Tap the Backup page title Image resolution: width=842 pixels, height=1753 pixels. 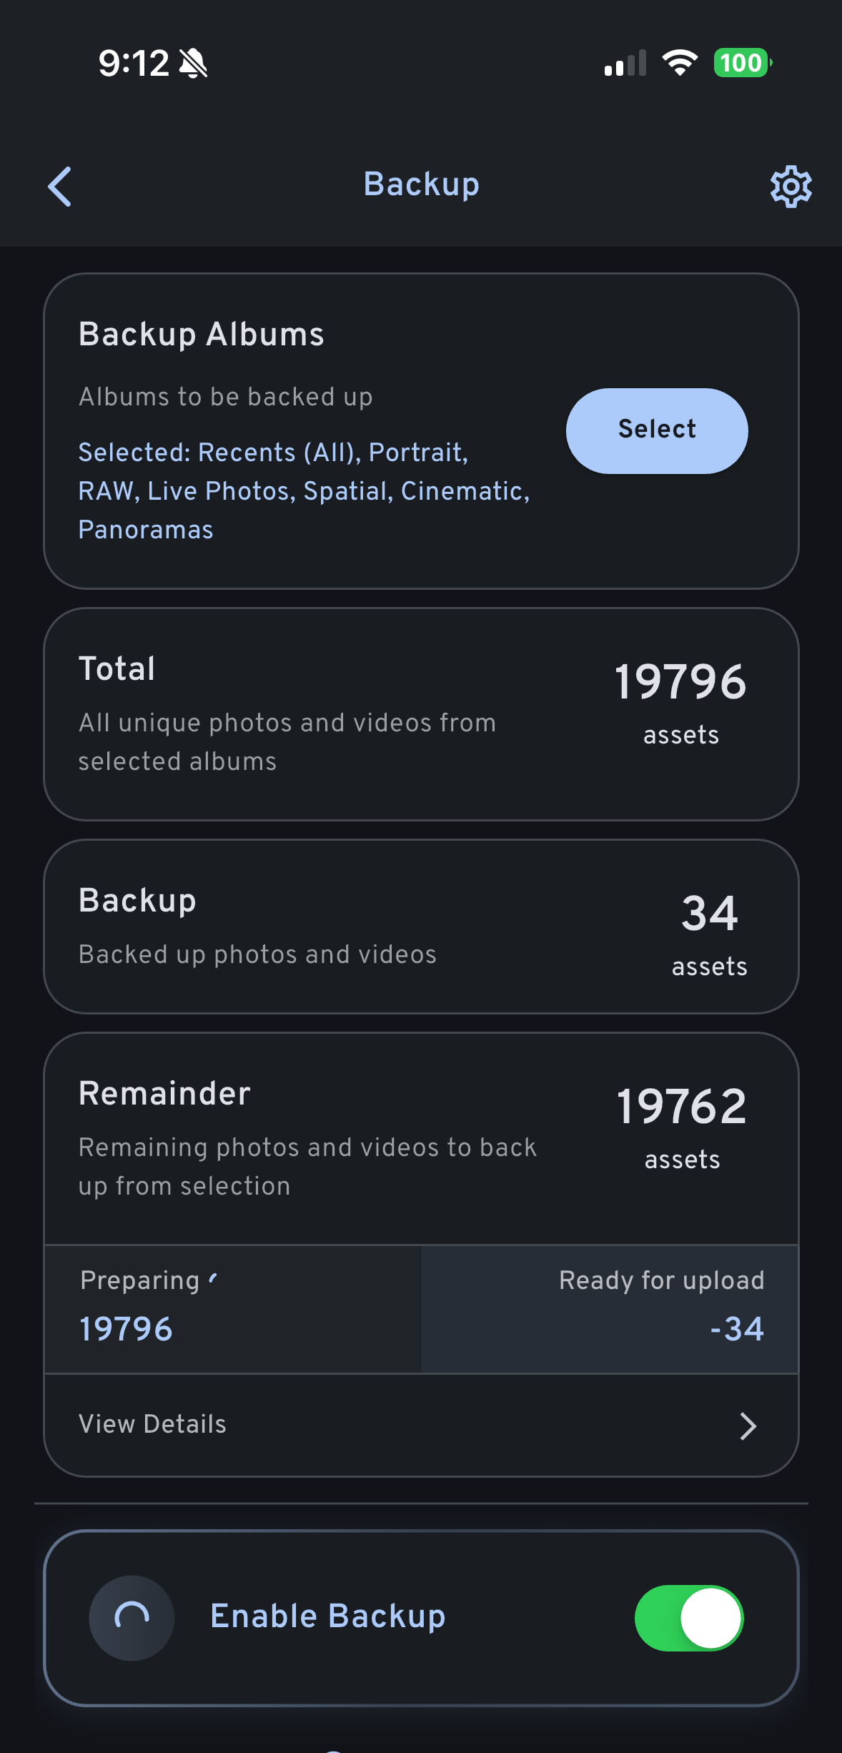click(x=421, y=184)
